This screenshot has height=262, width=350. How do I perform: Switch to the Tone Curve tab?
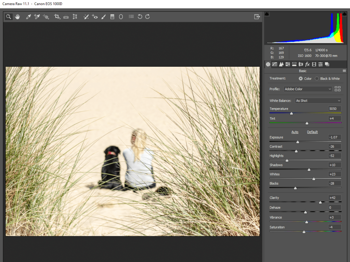275,64
